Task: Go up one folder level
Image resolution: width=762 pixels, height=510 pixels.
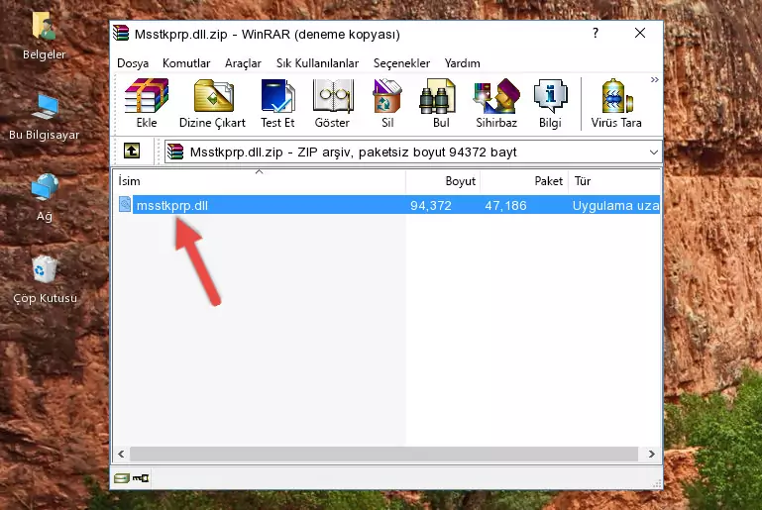Action: (132, 152)
